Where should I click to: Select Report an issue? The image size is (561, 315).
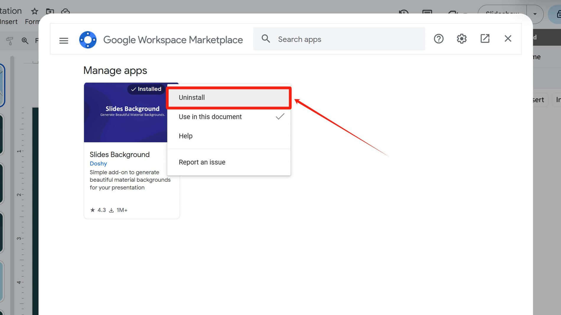[x=229, y=162]
